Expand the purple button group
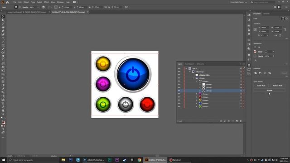 coord(197,94)
